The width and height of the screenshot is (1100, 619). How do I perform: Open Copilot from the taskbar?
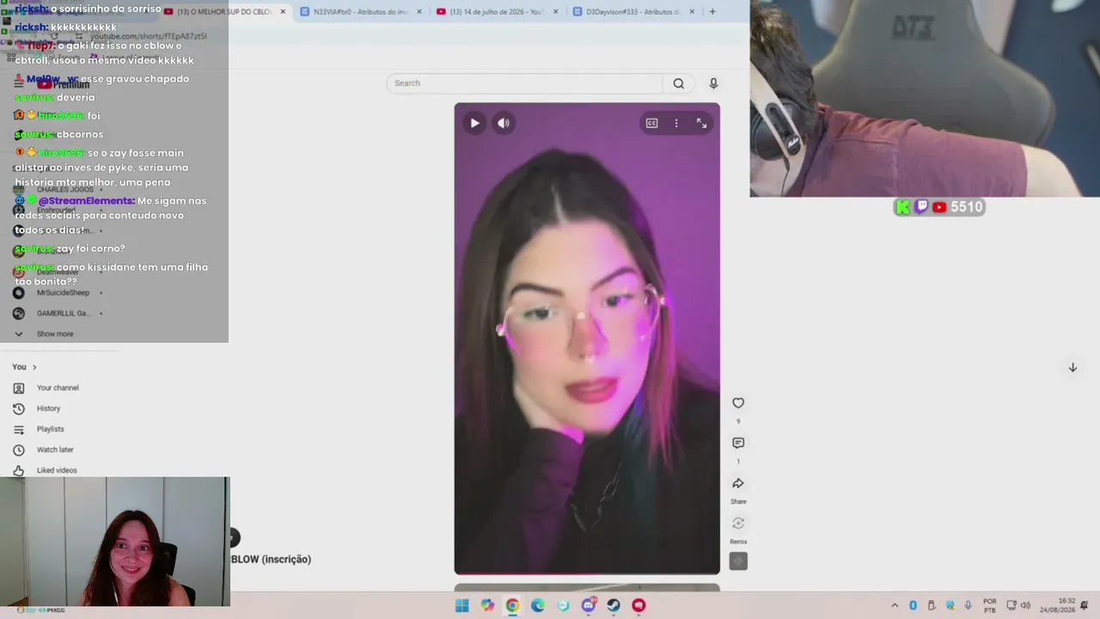point(487,605)
